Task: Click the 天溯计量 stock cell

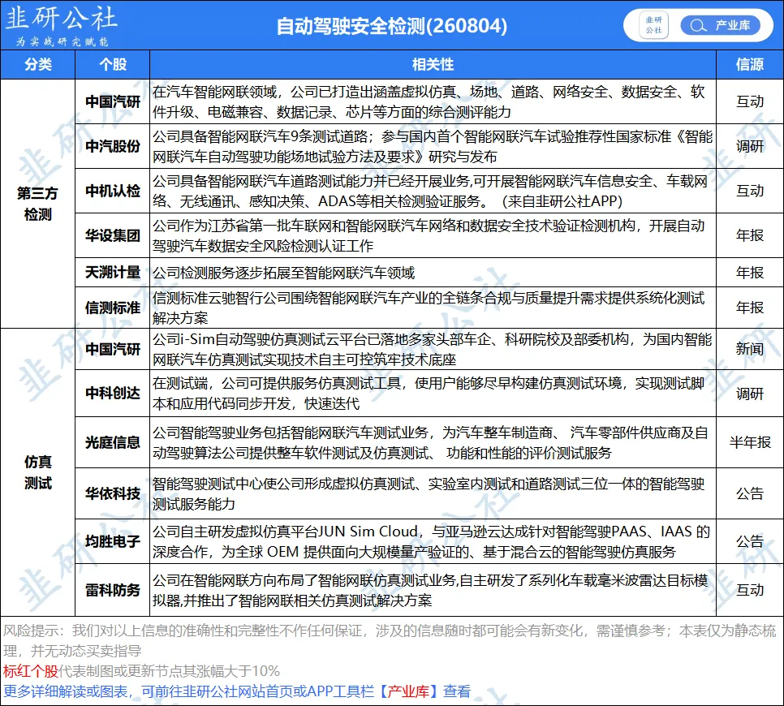Action: pyautogui.click(x=113, y=272)
